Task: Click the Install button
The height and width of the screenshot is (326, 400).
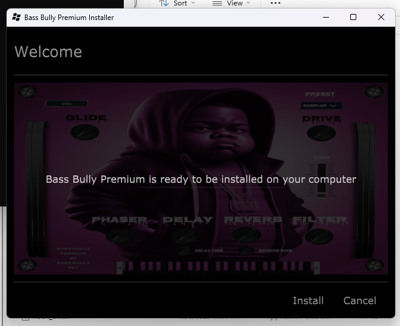Action: click(308, 301)
